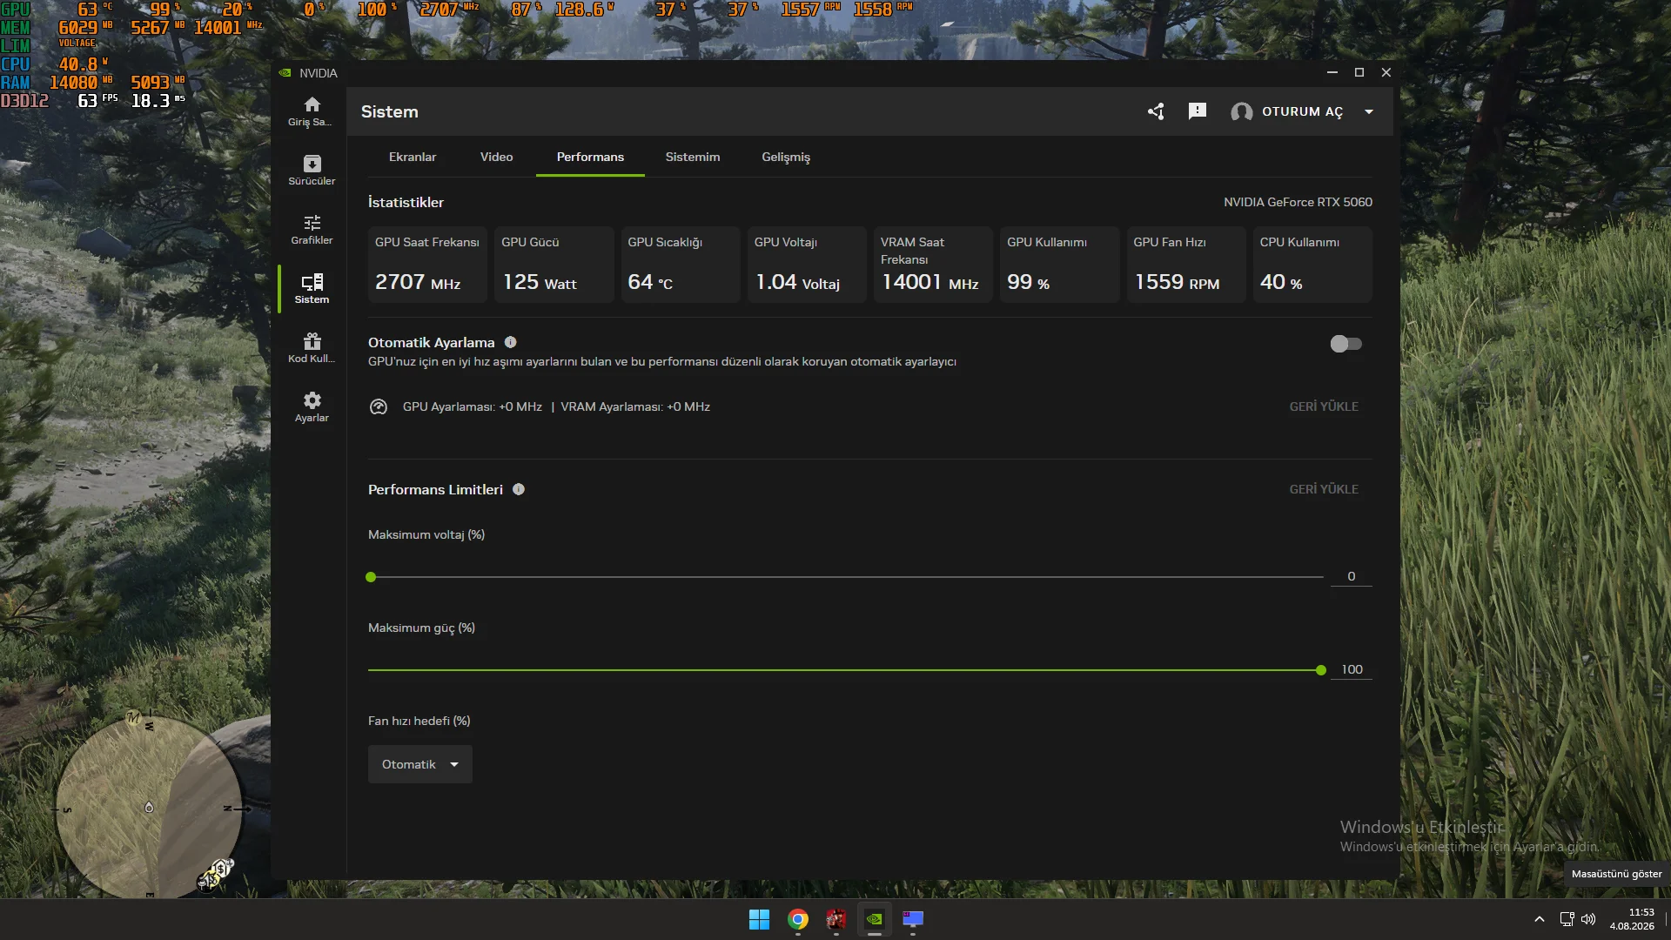Click the GPU Voltajı stat card

(807, 265)
